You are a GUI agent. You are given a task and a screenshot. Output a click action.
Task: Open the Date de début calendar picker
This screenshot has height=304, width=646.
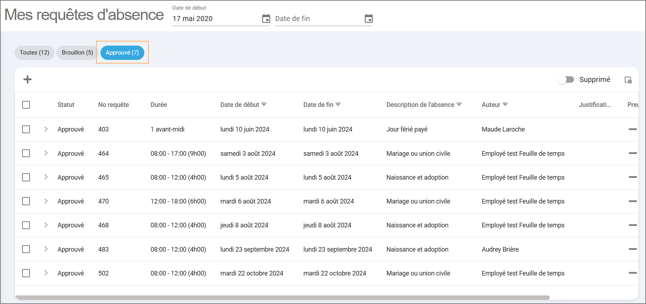point(266,19)
